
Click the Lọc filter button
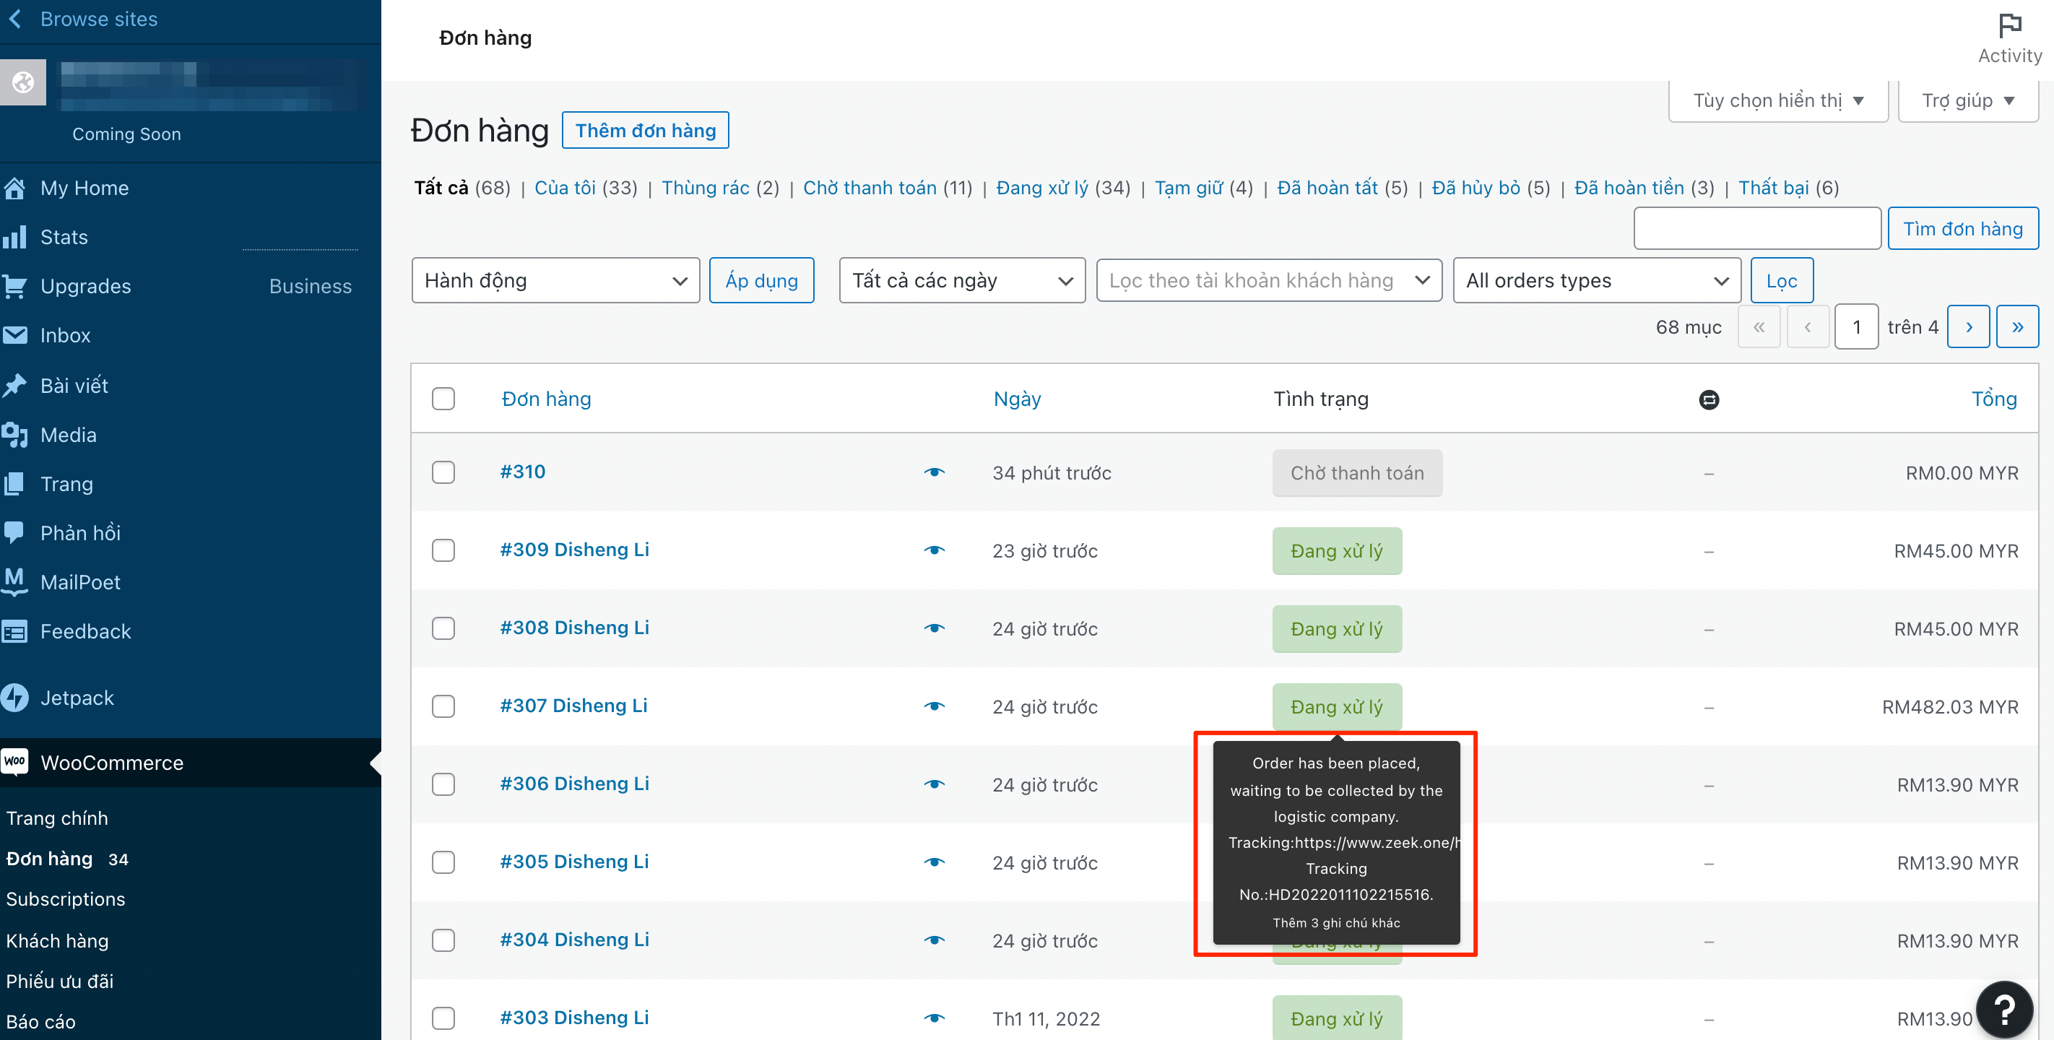point(1782,281)
